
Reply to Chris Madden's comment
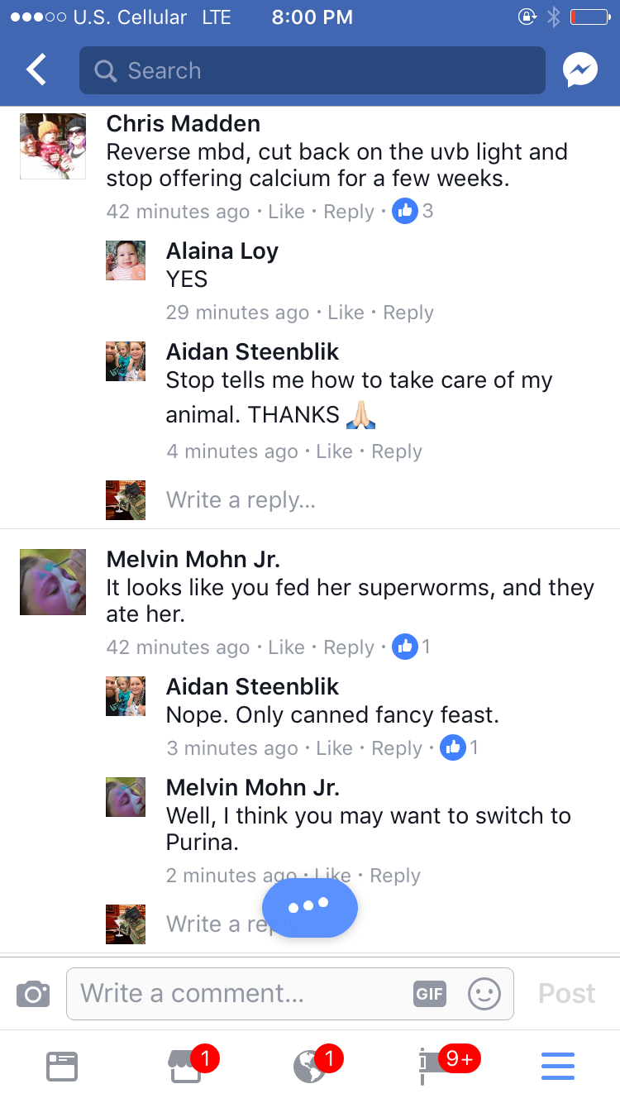pyautogui.click(x=349, y=212)
